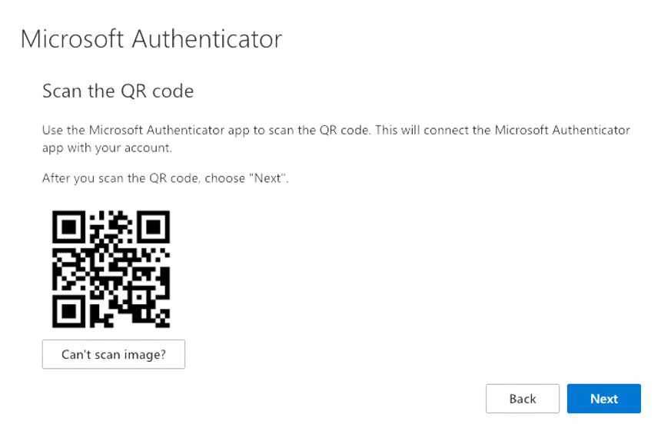Image resolution: width=661 pixels, height=434 pixels.
Task: Go Back to the previous step
Action: coord(523,398)
